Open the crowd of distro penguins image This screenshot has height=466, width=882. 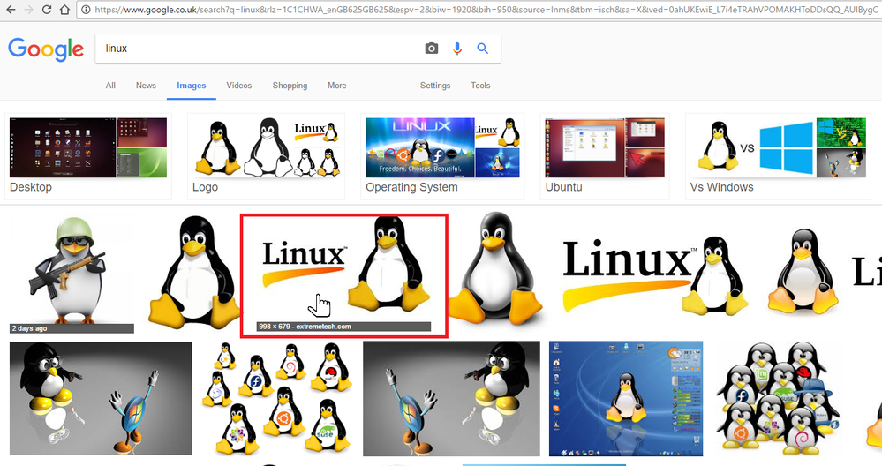[777, 399]
